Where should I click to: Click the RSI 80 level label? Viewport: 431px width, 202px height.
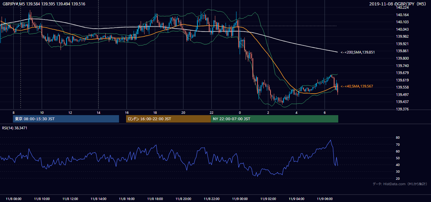tap(398, 138)
